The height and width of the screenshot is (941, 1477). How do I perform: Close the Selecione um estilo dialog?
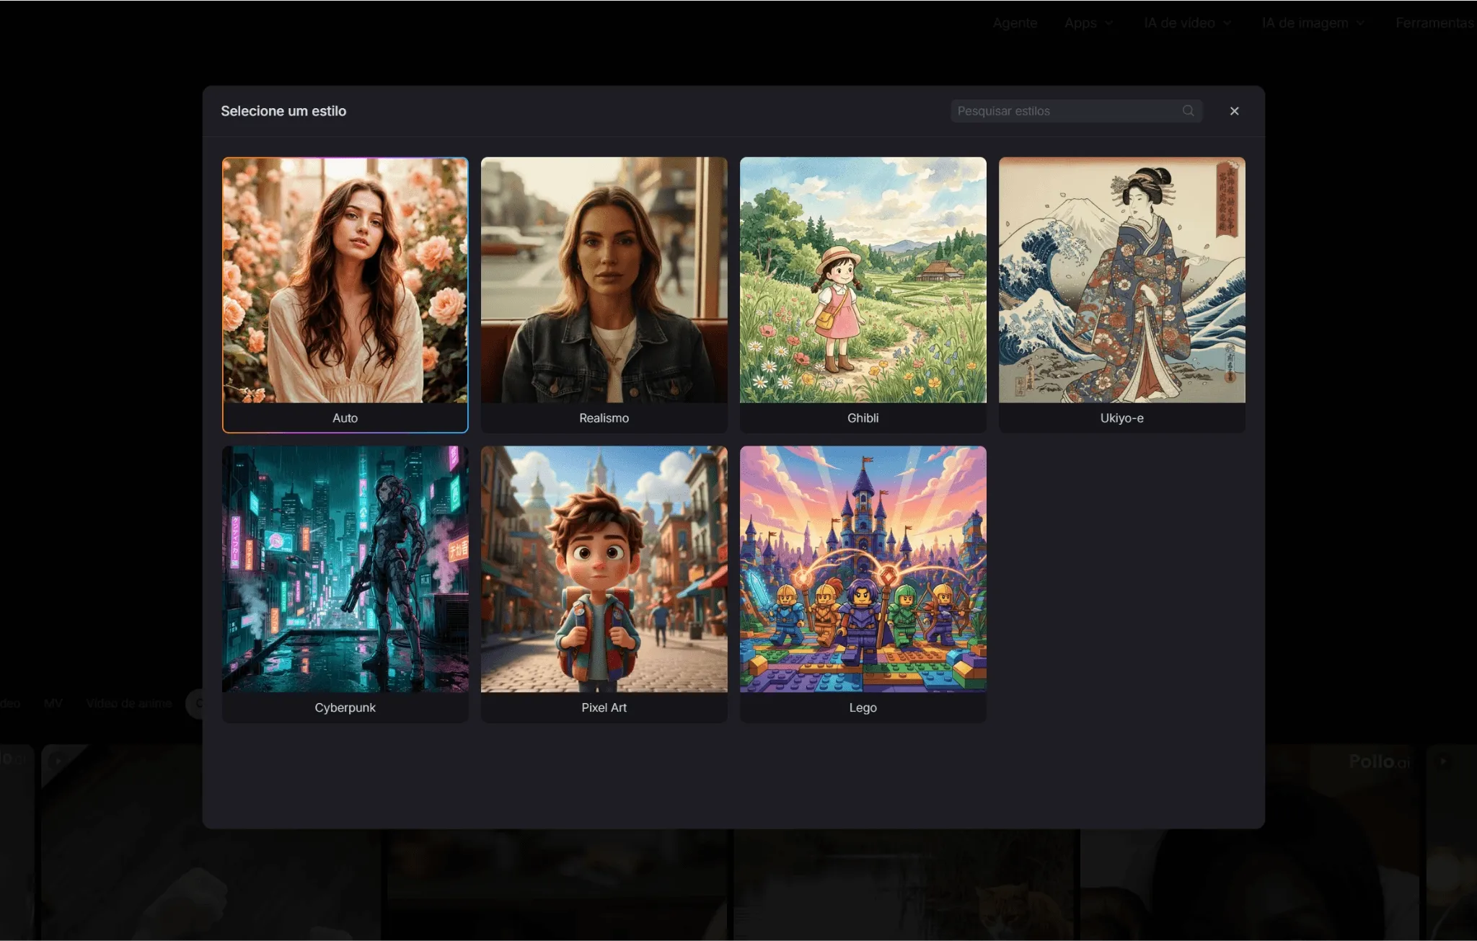pyautogui.click(x=1234, y=111)
